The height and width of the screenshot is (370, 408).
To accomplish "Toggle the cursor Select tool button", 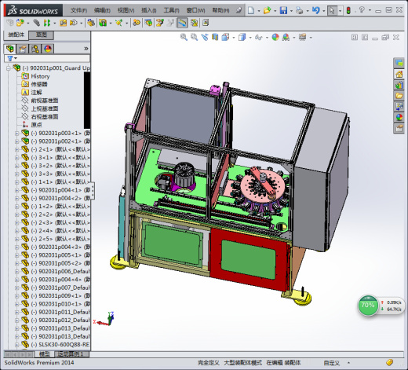I will 332,10.
